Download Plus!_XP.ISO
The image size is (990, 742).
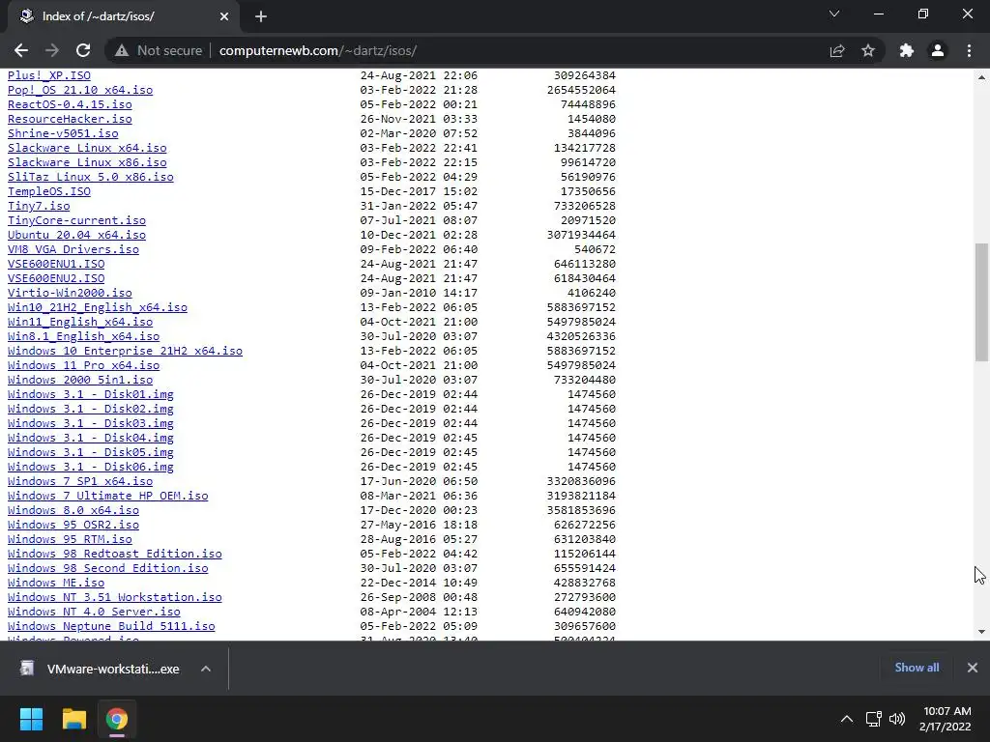click(x=49, y=75)
